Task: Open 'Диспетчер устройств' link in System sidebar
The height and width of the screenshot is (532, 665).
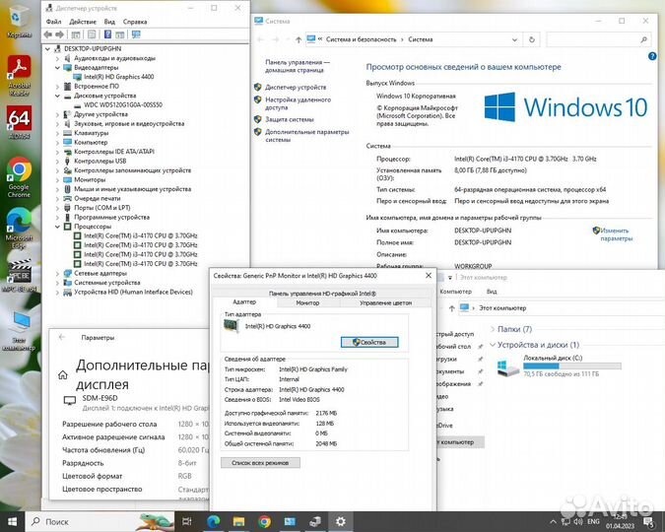Action: (296, 87)
